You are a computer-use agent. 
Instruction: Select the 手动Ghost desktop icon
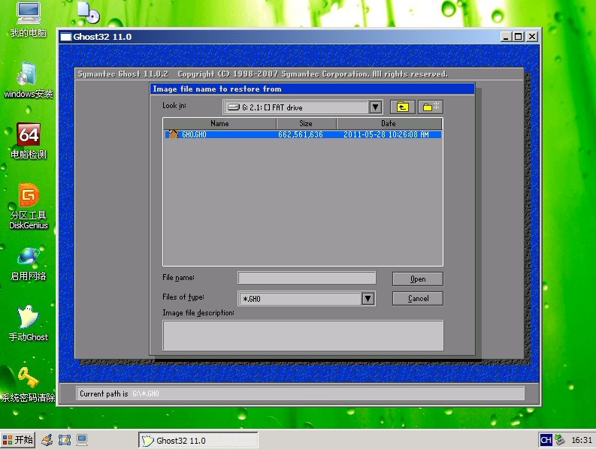[x=28, y=324]
